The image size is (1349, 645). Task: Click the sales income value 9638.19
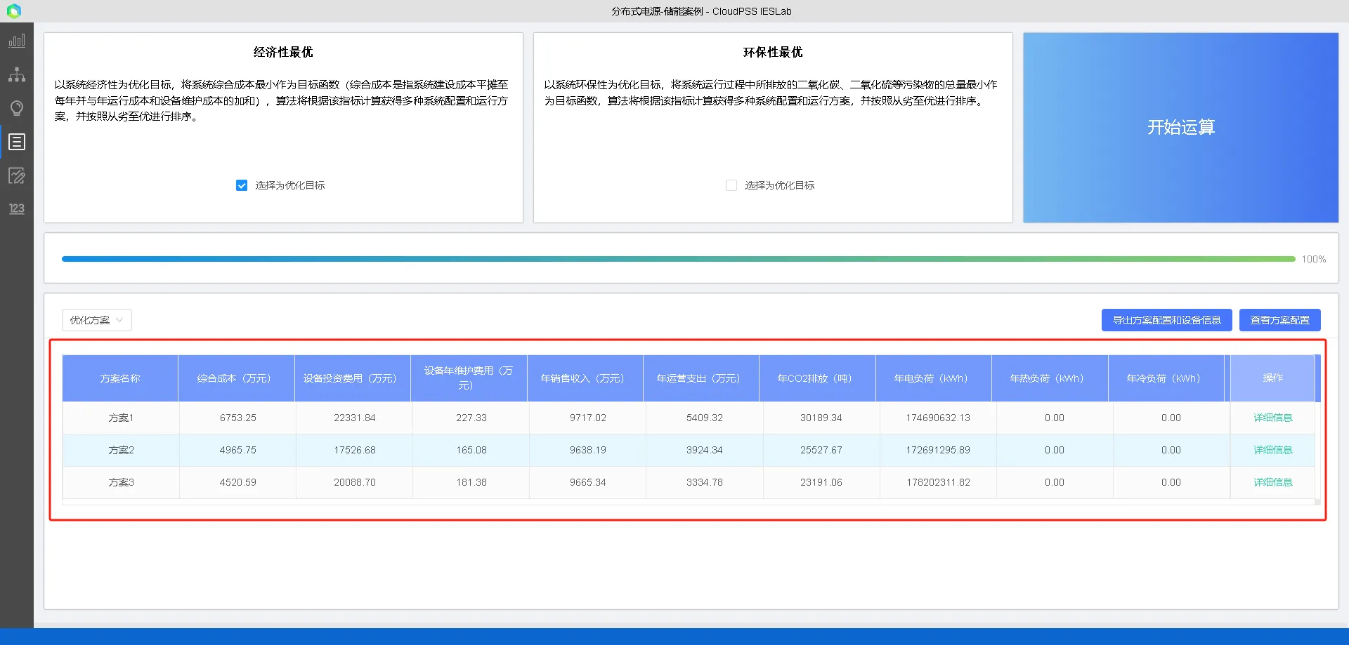click(588, 450)
